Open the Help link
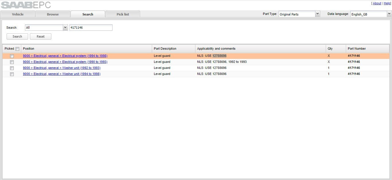This screenshot has height=180, width=392. coord(387,3)
